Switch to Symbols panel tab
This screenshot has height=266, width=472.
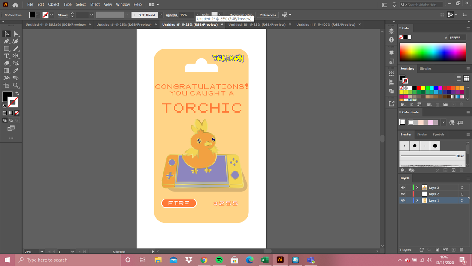(x=438, y=135)
